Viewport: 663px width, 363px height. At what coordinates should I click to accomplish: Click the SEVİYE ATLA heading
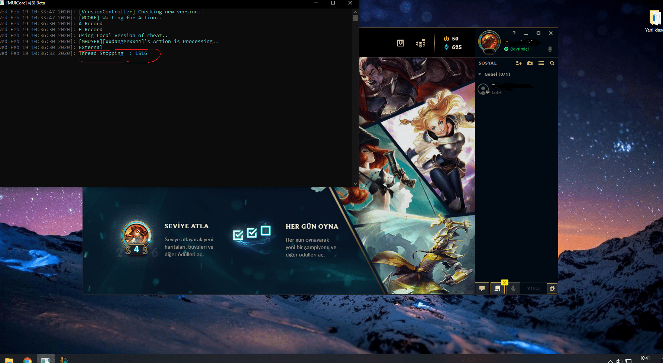coord(187,226)
